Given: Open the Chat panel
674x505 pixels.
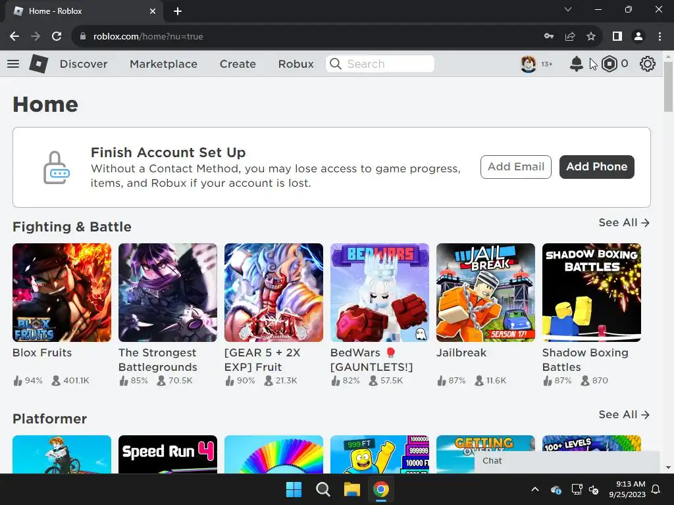Looking at the screenshot, I should pyautogui.click(x=567, y=461).
